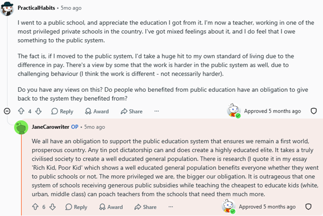323x216 pixels.
Task: Share JaneCarowriter's reply
Action: tap(145, 207)
